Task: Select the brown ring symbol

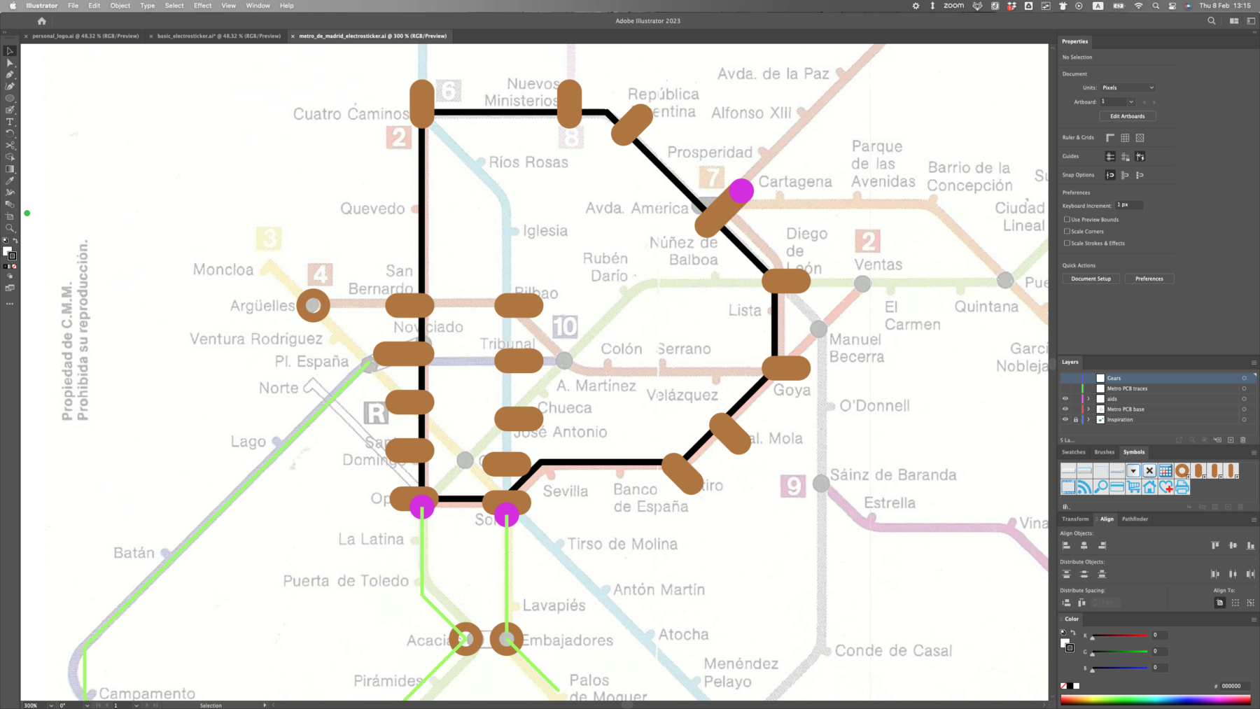Action: click(x=1182, y=470)
